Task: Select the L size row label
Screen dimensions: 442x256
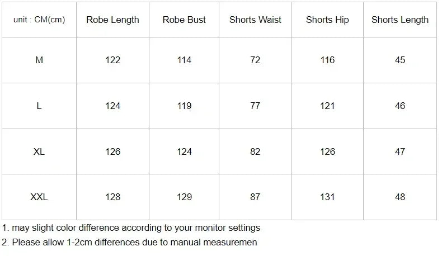Action: coord(39,106)
